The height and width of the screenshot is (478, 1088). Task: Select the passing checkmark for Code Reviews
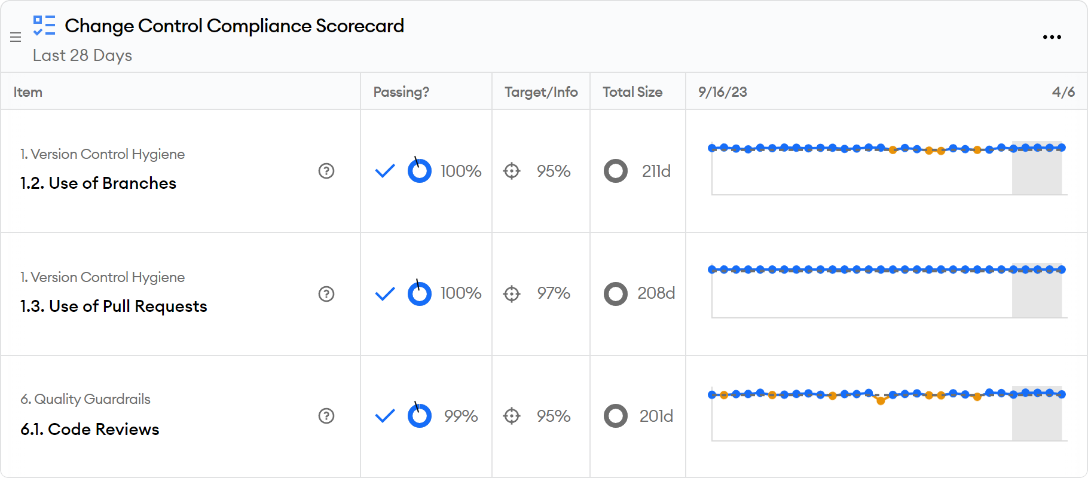(384, 416)
